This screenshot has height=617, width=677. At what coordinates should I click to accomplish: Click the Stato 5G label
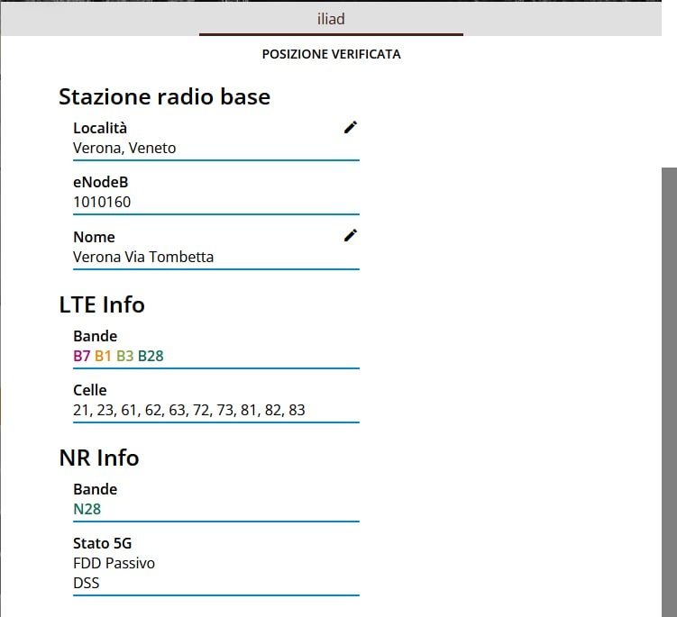pyautogui.click(x=103, y=543)
